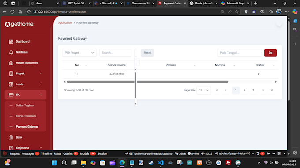
Task: Expand the Kerjasama sidebar menu
Action: pos(26,148)
